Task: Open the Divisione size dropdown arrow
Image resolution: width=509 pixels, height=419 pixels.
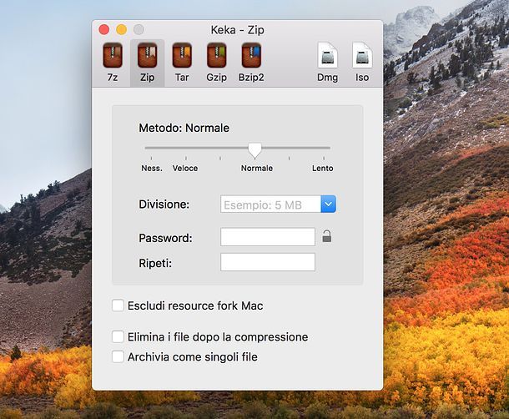Action: coord(328,204)
